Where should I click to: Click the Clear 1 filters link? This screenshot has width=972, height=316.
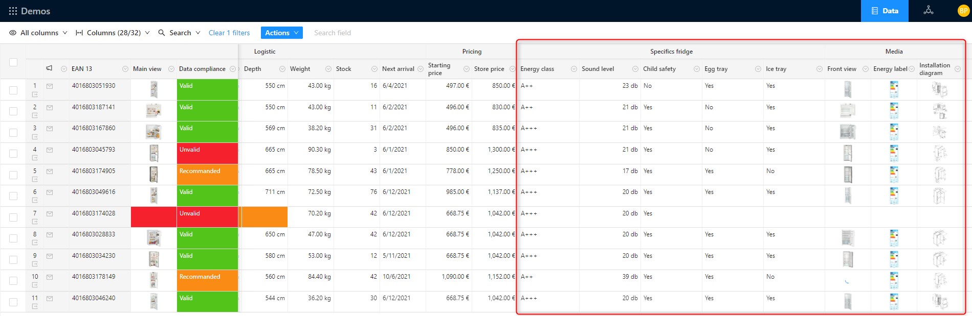pyautogui.click(x=229, y=33)
